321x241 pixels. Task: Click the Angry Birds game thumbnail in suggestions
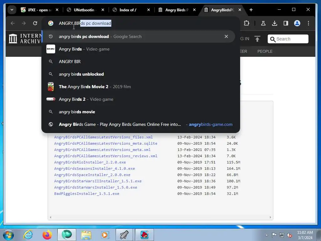51,49
